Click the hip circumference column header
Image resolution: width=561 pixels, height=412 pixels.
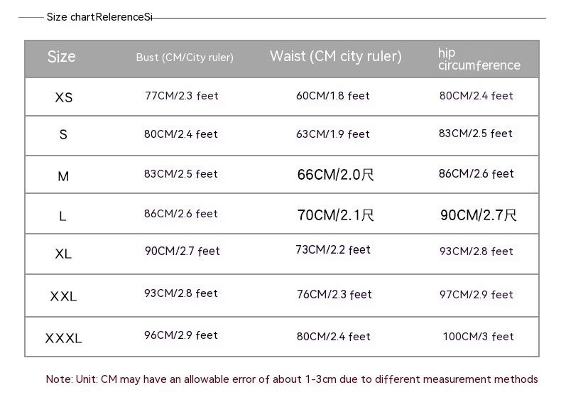[479, 59]
